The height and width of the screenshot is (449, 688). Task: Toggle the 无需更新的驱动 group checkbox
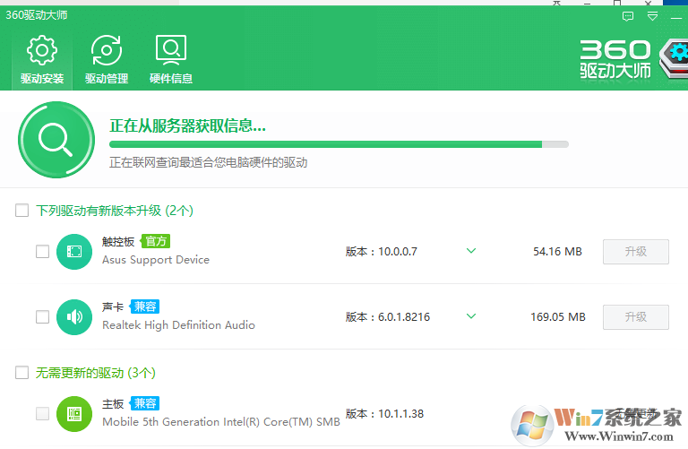[x=21, y=372]
